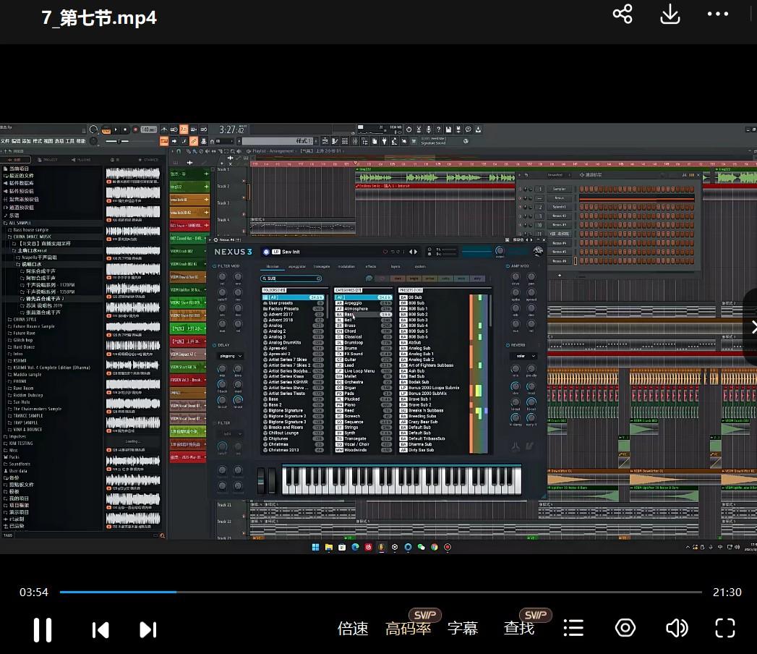Screen dimensions: 757x654
Task: Go to the previous Nexus preset
Action: (x=411, y=252)
